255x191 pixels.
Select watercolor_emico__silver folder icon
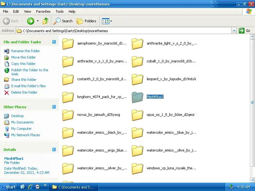point(68,169)
